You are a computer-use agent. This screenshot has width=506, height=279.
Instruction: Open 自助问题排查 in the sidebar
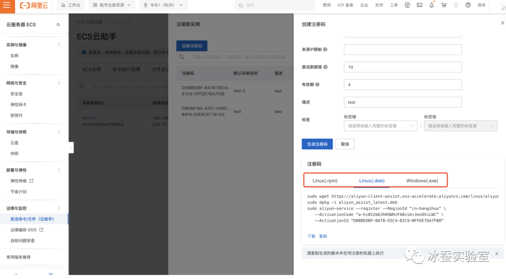point(22,241)
